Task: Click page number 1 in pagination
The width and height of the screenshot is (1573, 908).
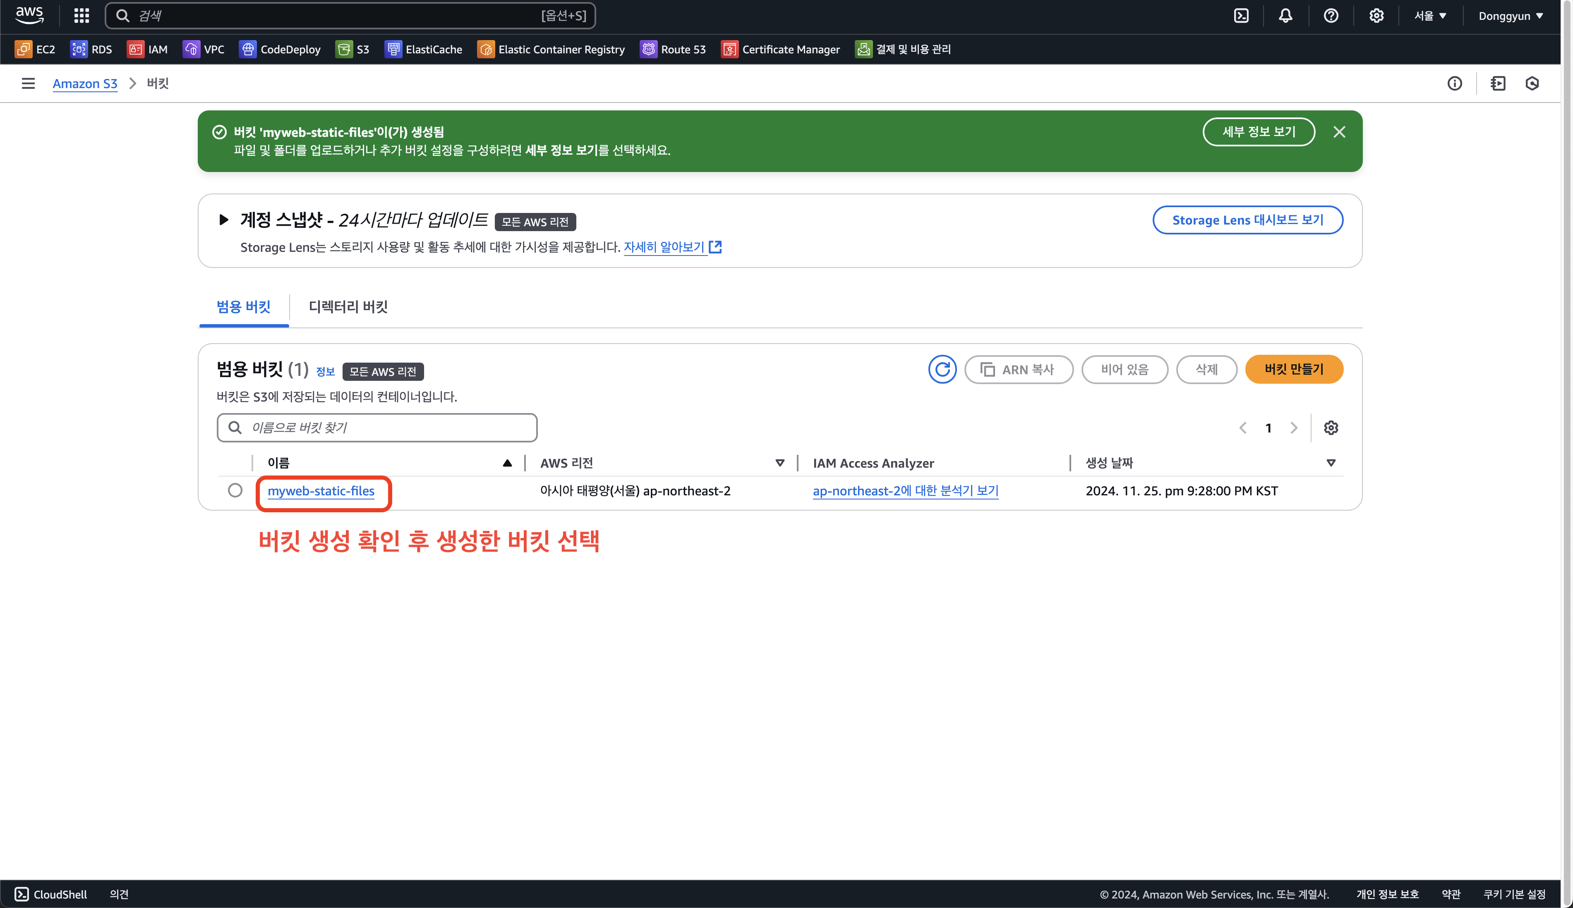Action: (1268, 428)
